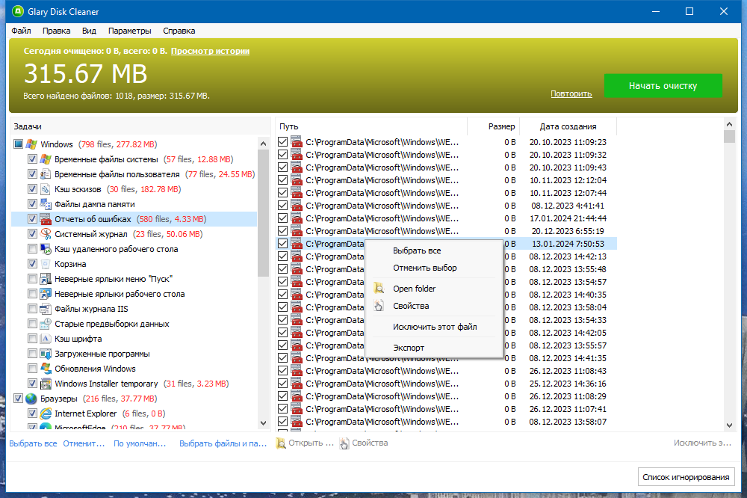Click the task list scroll-down arrow
This screenshot has width=747, height=498.
click(x=264, y=422)
